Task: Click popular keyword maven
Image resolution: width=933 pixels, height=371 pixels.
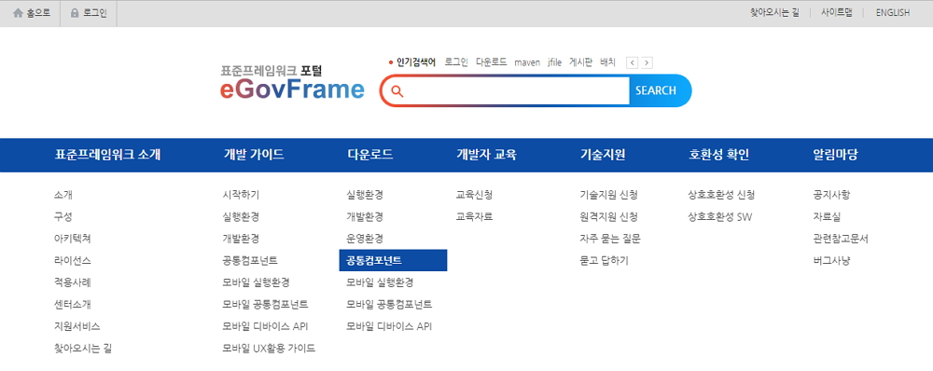Action: pos(526,62)
